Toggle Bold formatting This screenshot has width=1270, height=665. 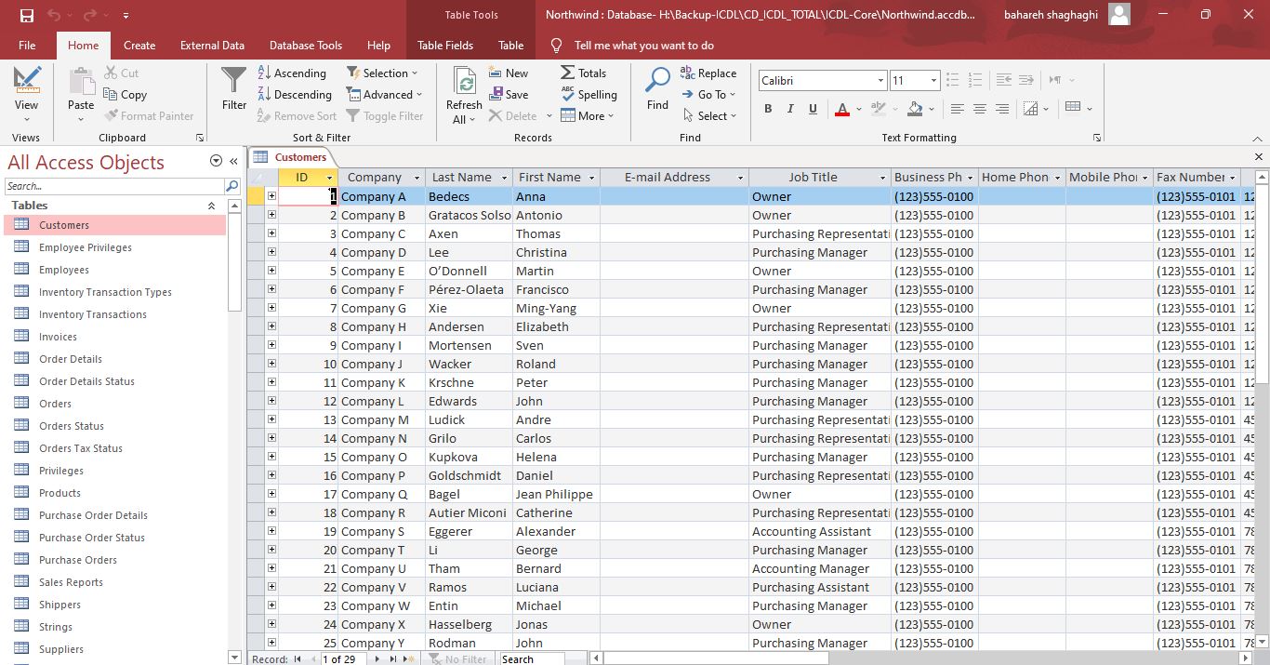pos(768,109)
